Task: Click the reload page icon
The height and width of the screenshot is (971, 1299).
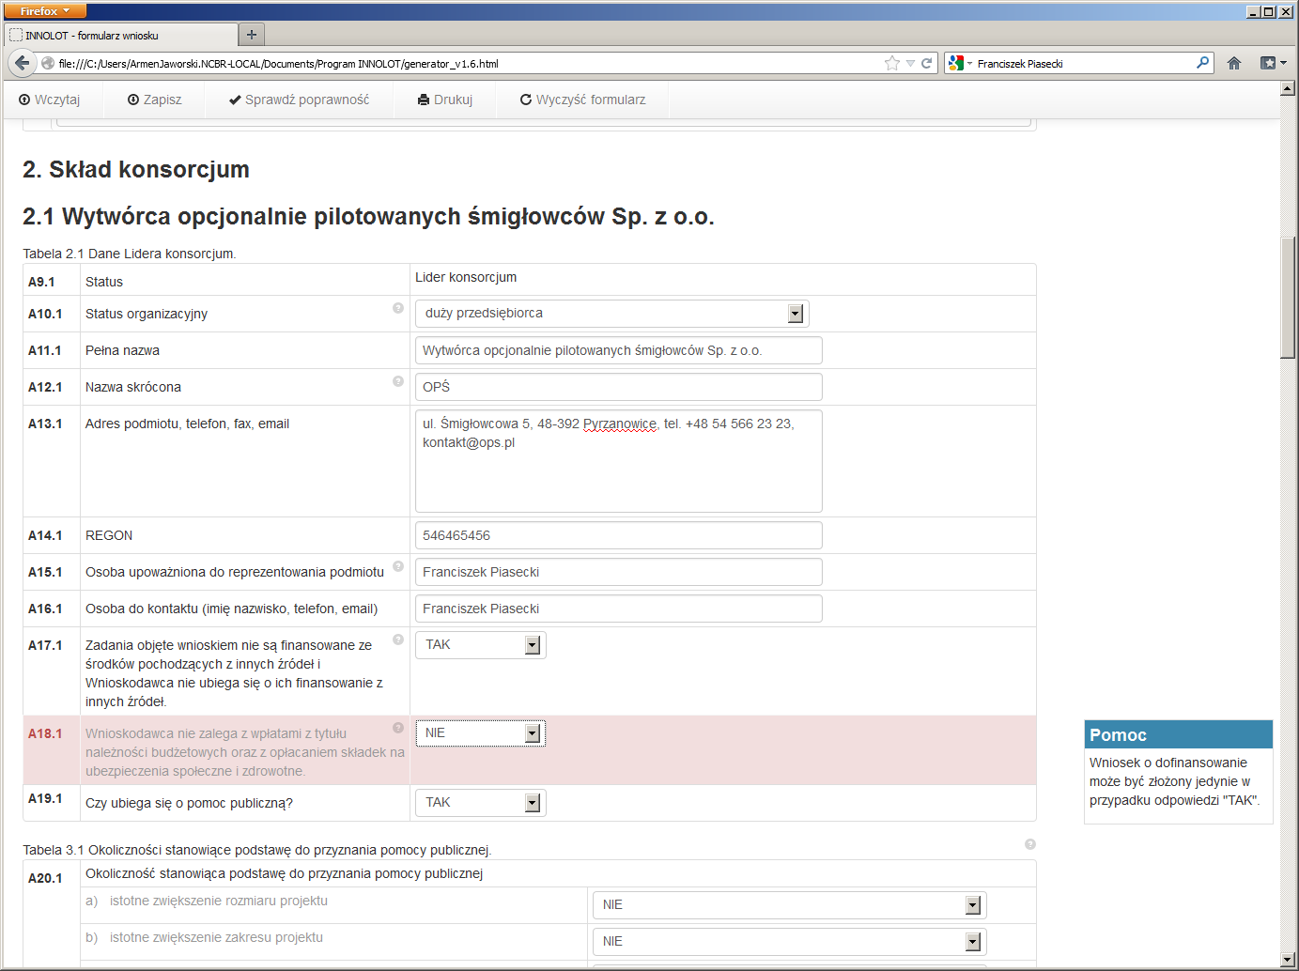Action: coord(926,63)
